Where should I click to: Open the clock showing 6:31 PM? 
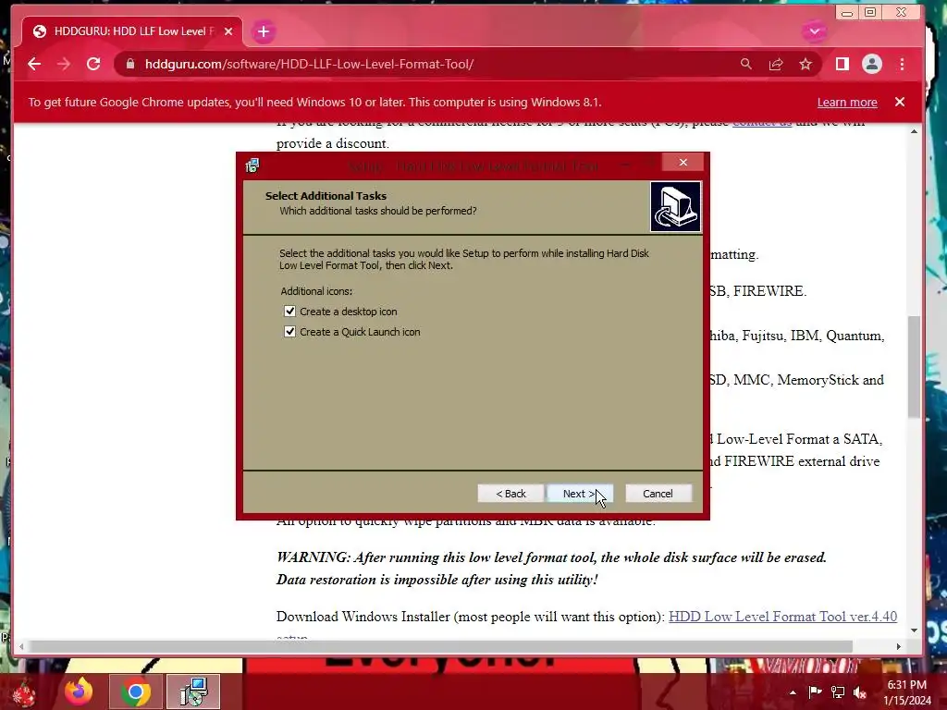[907, 692]
